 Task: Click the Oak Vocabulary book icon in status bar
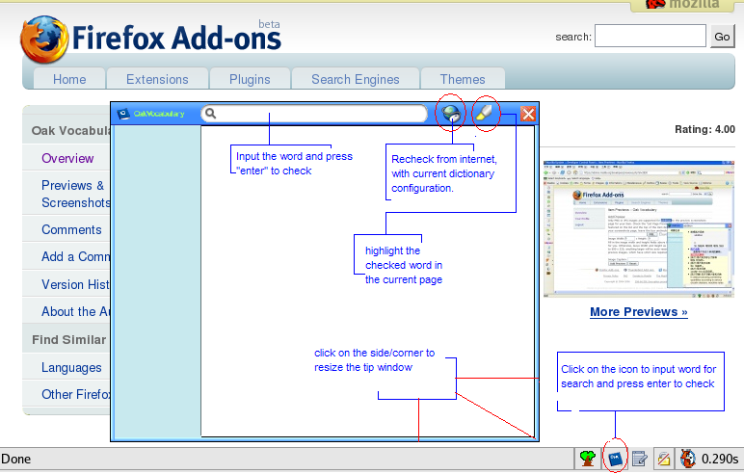coord(615,459)
